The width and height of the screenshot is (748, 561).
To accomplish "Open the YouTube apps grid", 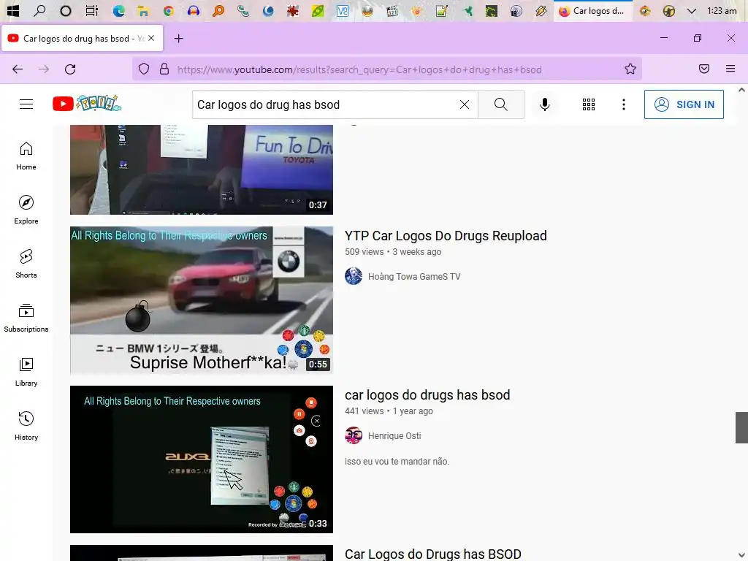I will point(588,104).
